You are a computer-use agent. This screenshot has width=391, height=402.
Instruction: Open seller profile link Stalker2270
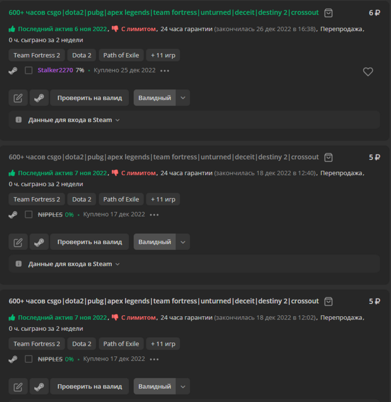tap(55, 70)
